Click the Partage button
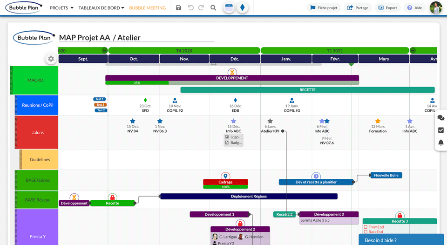This screenshot has height=245, width=447. click(358, 8)
